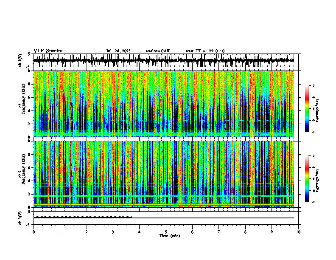This screenshot has width=336, height=260.
Task: Click the ch.2 spectrogram '8' kHz tick label
Action: click(x=29, y=155)
